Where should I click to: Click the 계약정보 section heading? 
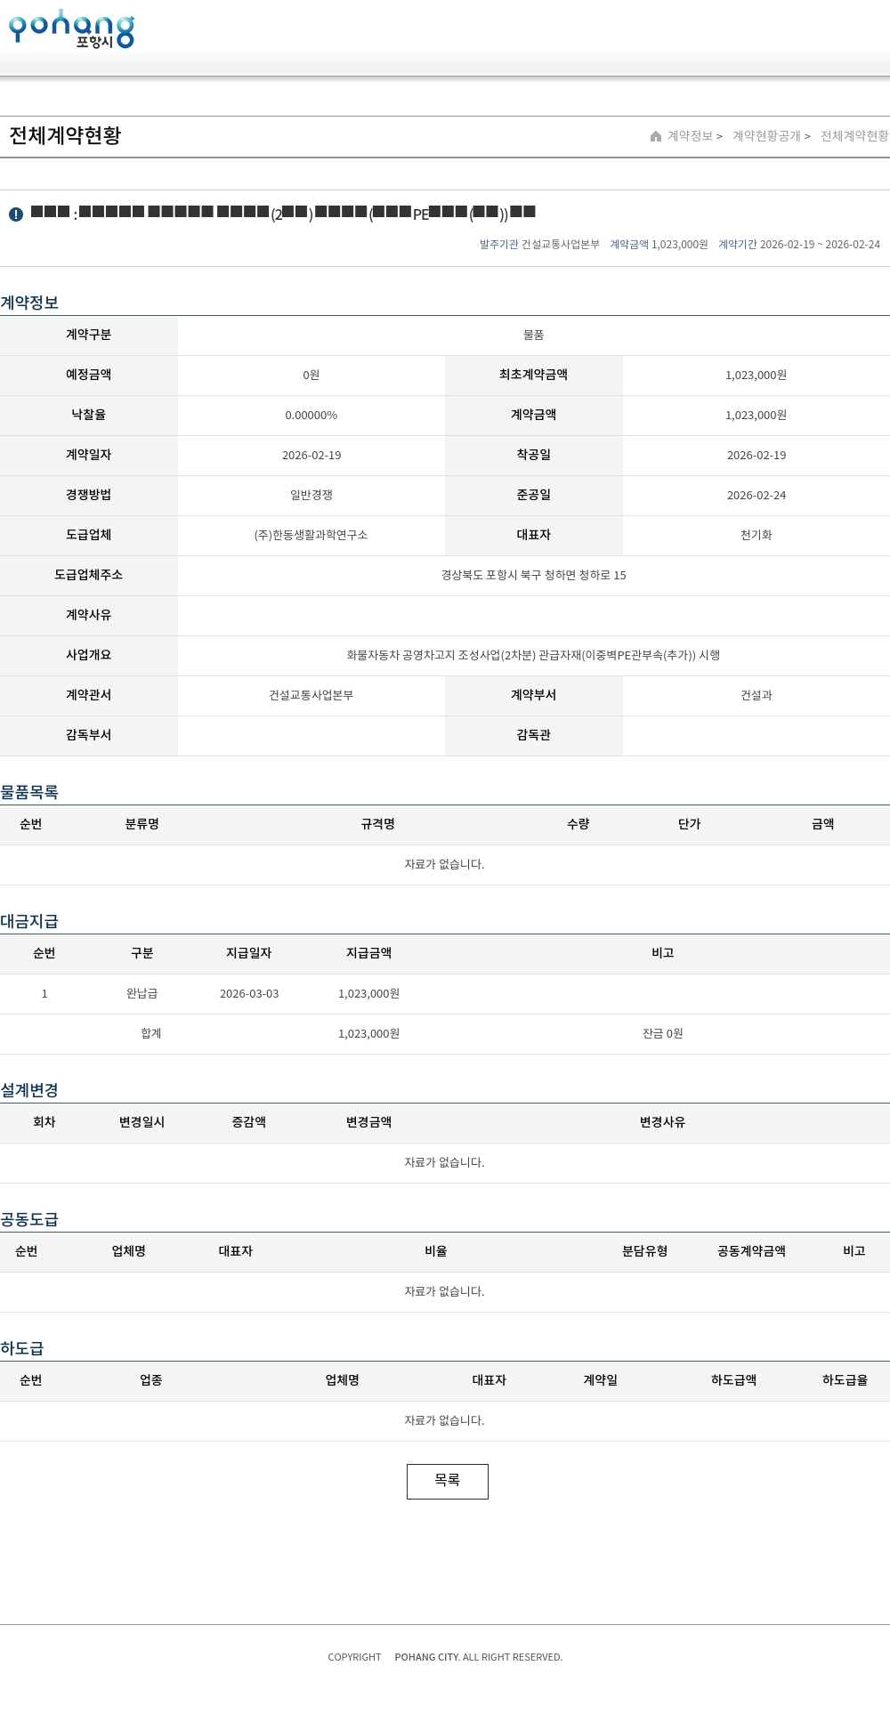point(29,303)
